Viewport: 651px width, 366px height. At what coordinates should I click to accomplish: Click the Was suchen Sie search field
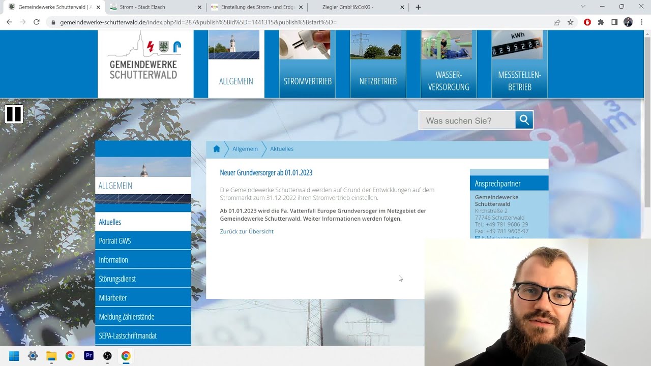coord(467,120)
